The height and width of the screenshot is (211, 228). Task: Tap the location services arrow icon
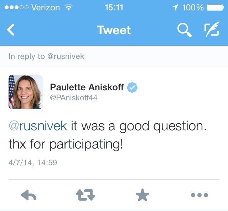(175, 7)
